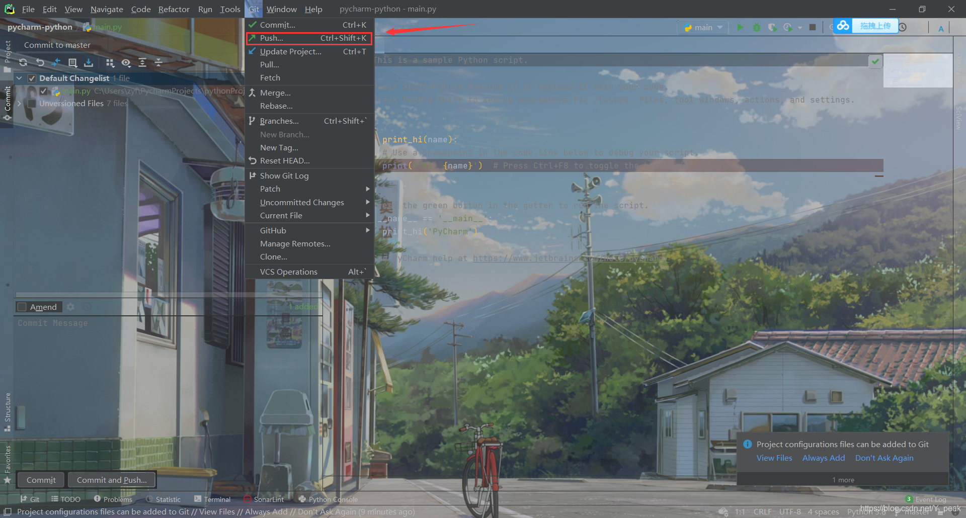The width and height of the screenshot is (966, 518).
Task: Select New Tag... in the Git menu
Action: click(309, 147)
